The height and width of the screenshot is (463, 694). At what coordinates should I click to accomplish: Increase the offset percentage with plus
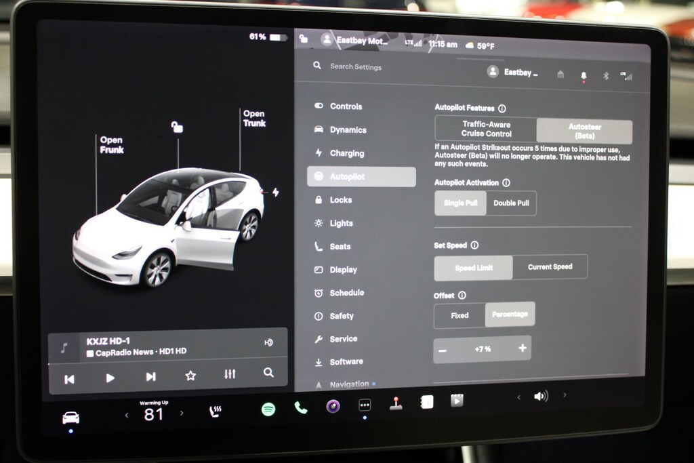point(522,348)
